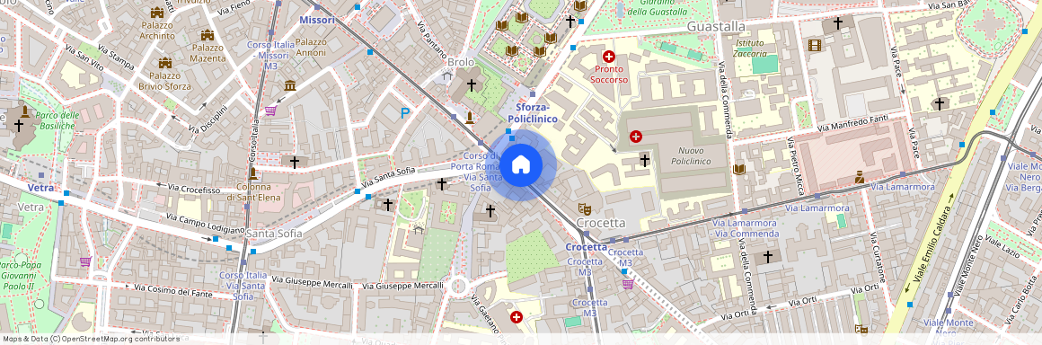Click the blue parking P icon
This screenshot has height=345, width=1042.
click(x=405, y=114)
